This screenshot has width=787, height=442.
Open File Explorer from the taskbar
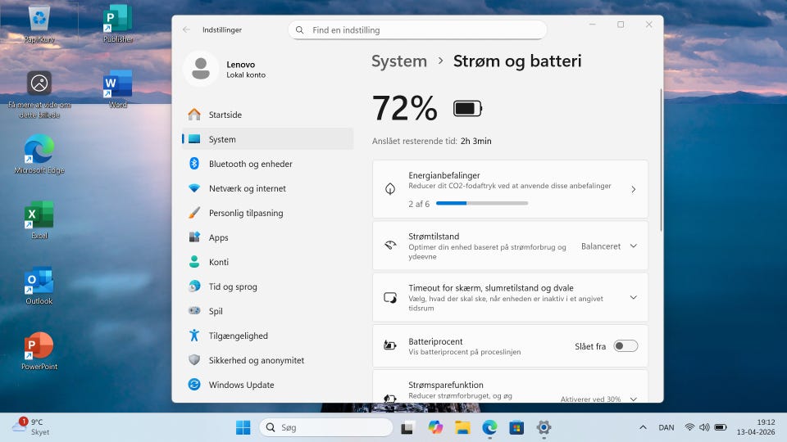(462, 427)
